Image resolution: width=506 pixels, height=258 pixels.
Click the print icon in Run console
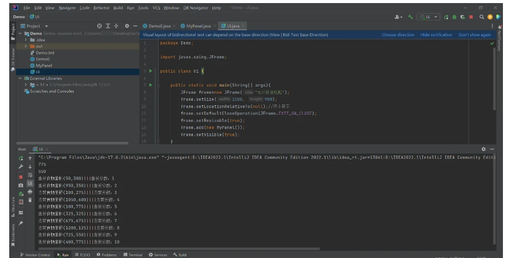tap(30, 192)
